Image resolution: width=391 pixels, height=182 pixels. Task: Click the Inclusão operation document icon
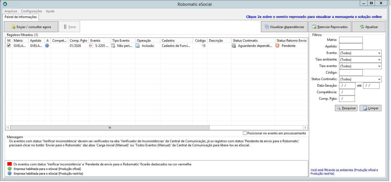138,46
